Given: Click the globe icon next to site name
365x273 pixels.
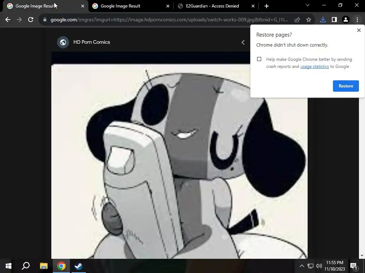Looking at the screenshot, I should coord(63,42).
